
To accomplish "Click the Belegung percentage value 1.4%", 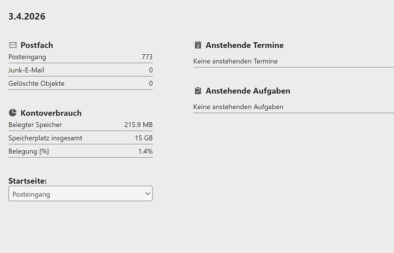I will (145, 151).
